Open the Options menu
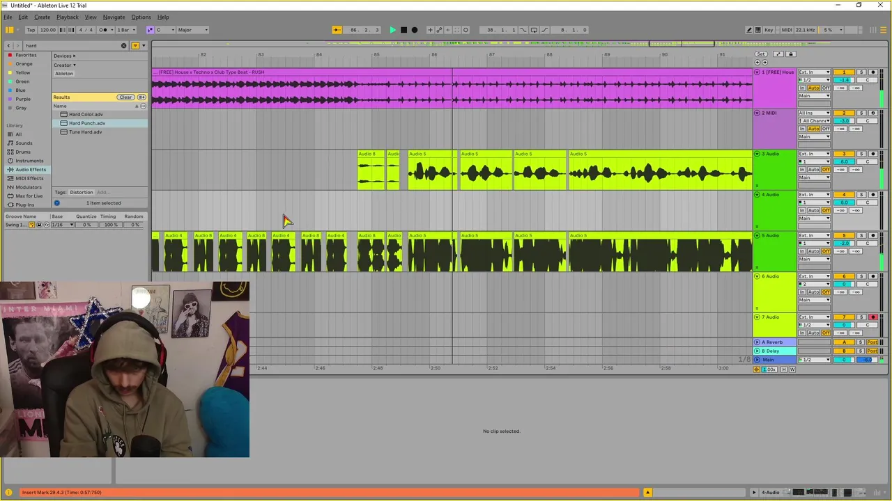The height and width of the screenshot is (501, 892). (141, 17)
